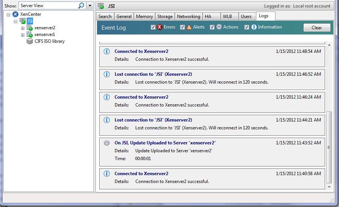Open the Storage tab
The image size is (339, 207).
click(165, 16)
